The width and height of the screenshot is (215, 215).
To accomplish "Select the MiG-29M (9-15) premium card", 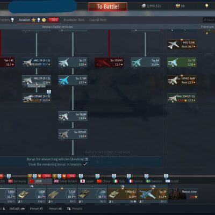I will 182,98.
